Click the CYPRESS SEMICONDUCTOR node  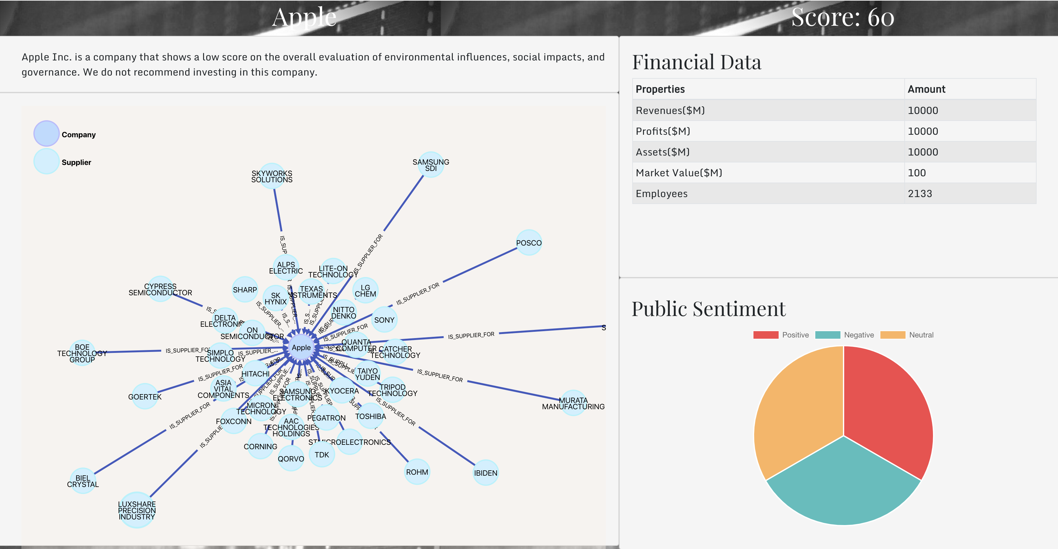tap(160, 289)
